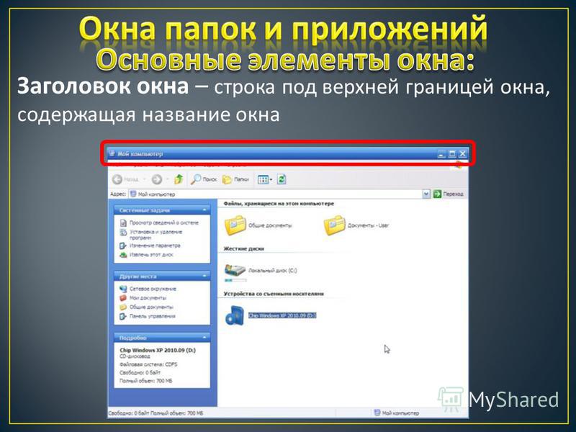Click the green sync arrows toolbar icon
Viewport: 576px width, 432px height.
282,179
